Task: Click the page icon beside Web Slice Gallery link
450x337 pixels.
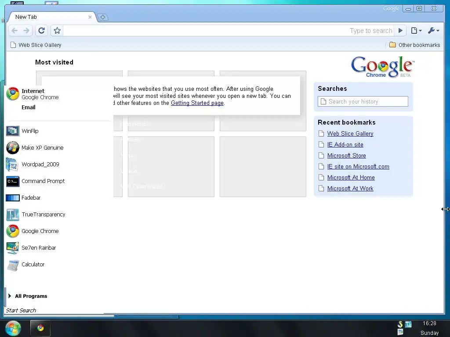Action: [321, 133]
